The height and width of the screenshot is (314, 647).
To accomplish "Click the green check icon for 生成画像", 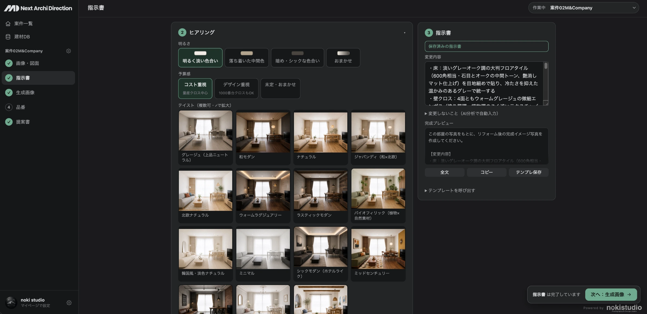I will pos(9,92).
